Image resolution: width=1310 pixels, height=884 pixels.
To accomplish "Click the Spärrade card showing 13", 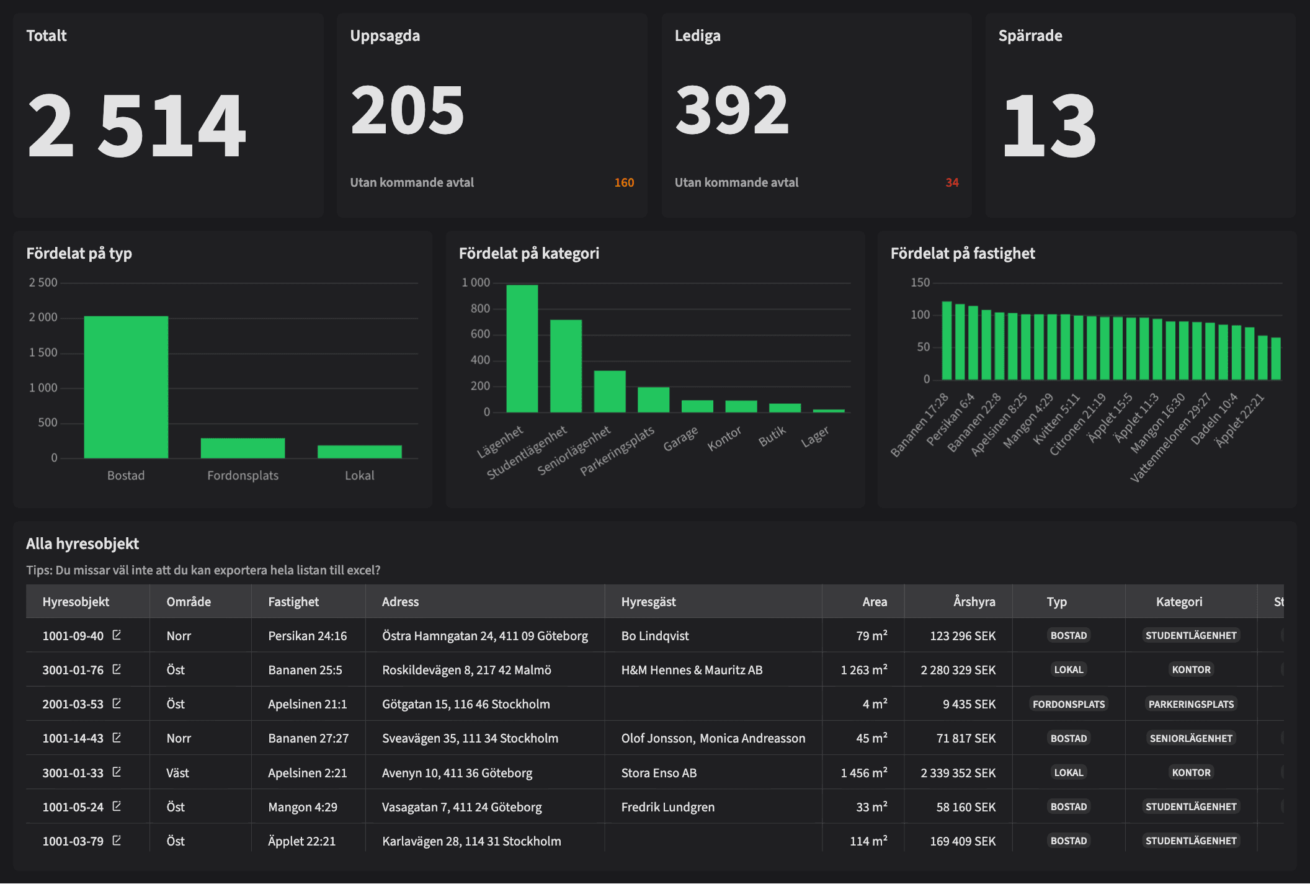I will pos(1141,112).
